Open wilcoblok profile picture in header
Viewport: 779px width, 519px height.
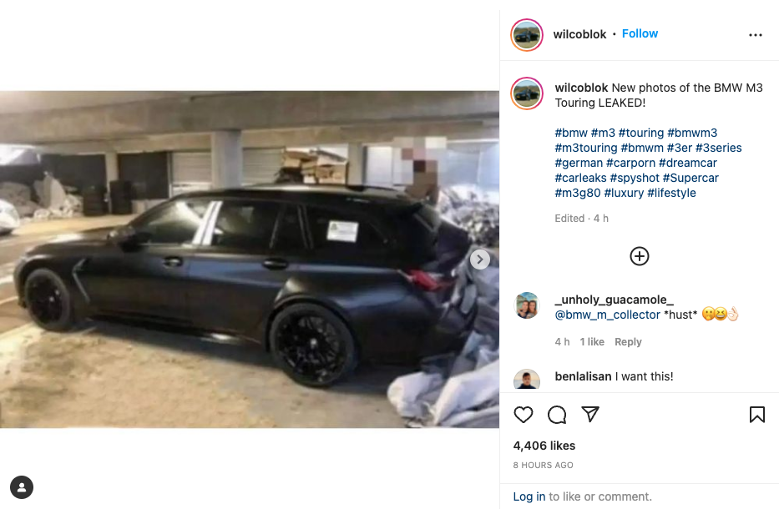[x=527, y=35]
